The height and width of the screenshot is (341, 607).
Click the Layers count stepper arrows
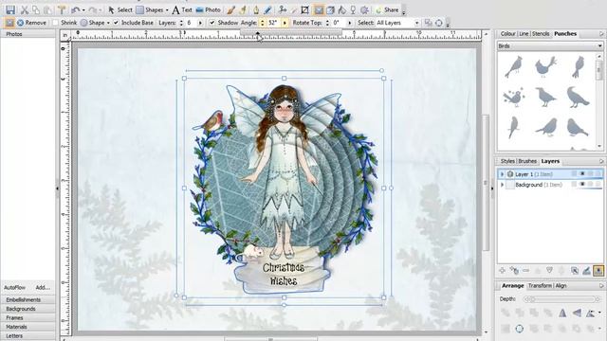click(181, 23)
